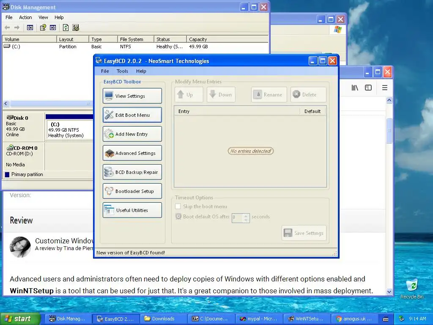Click reviewer avatar photo on web page
This screenshot has height=325, width=433.
(20, 247)
